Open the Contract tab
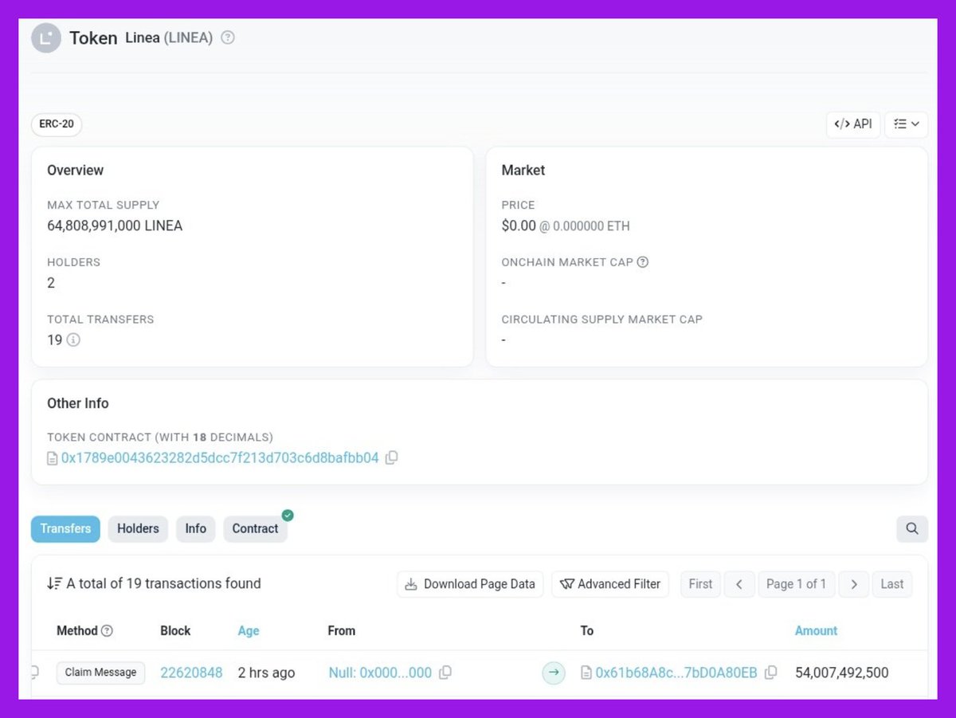 click(255, 528)
